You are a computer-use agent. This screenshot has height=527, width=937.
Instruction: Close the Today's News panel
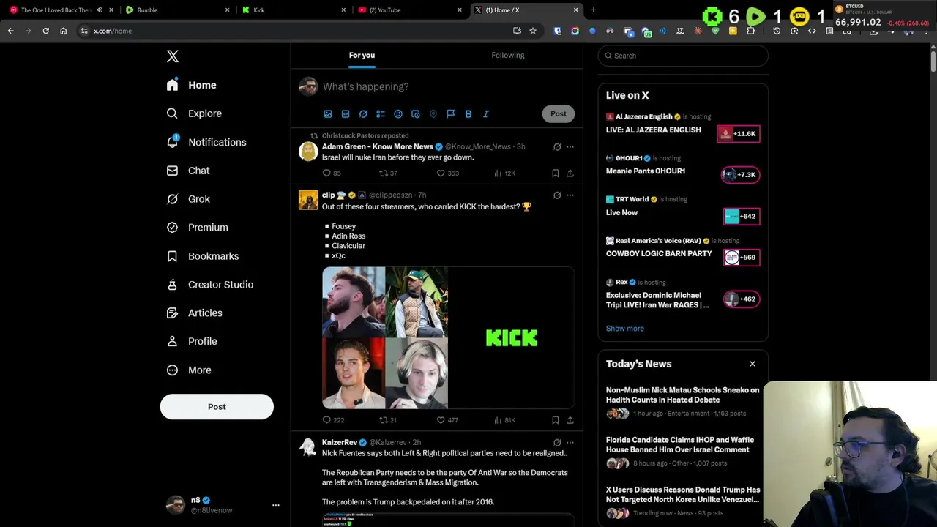tap(752, 364)
